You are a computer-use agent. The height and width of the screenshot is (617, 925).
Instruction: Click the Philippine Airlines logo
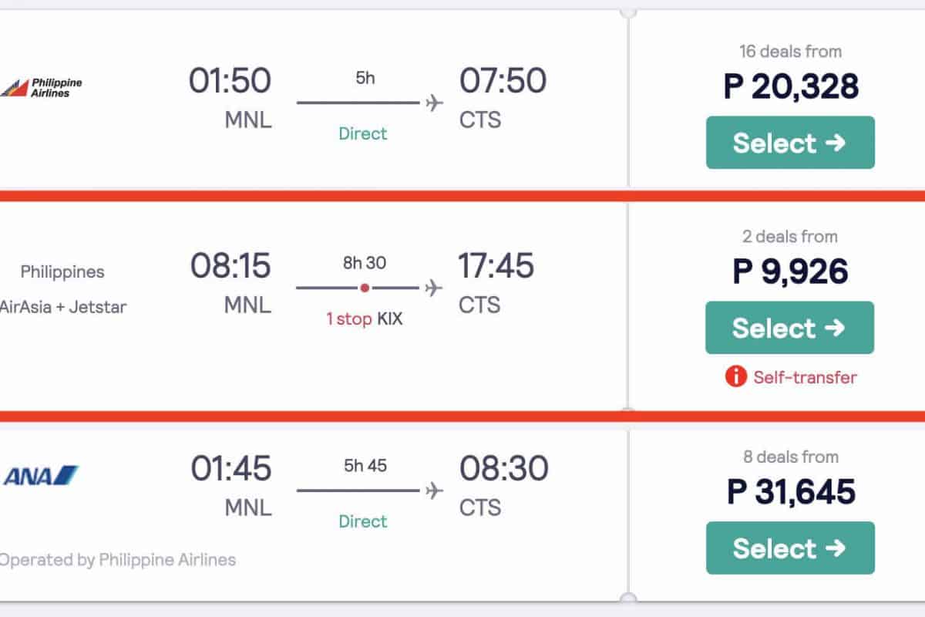click(x=41, y=87)
